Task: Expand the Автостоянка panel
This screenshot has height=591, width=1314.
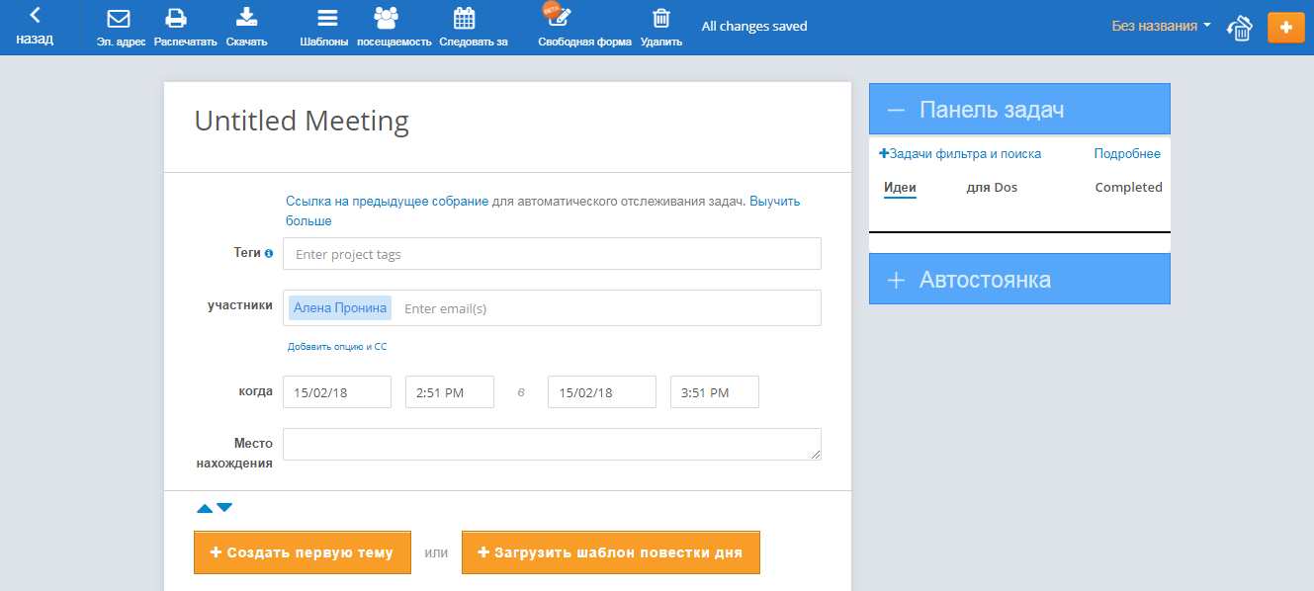Action: (x=1019, y=279)
